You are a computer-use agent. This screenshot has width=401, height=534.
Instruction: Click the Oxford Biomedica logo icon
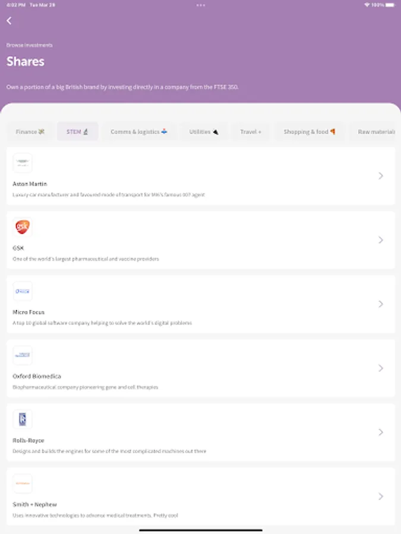coord(23,355)
